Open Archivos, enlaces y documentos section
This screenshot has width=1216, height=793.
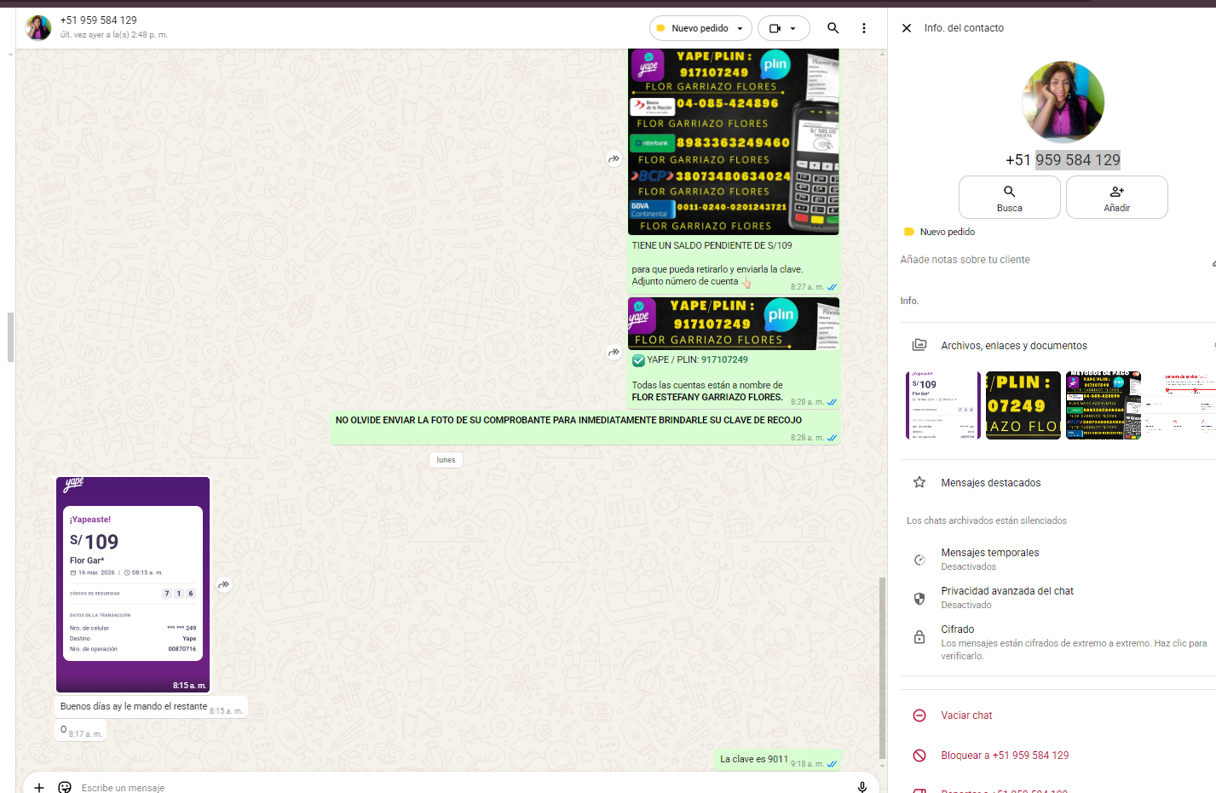1013,346
